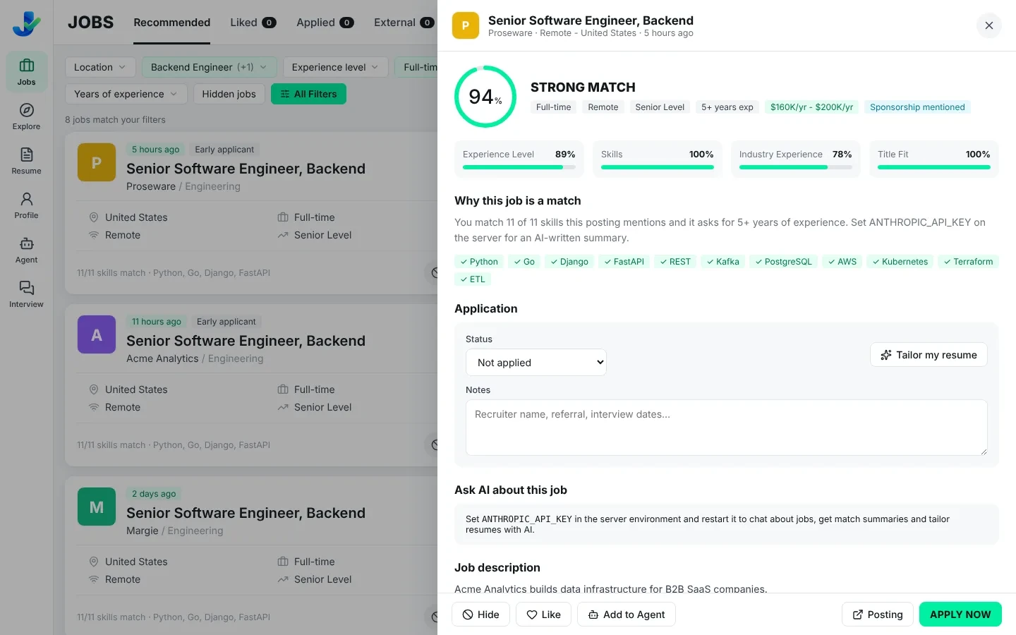The width and height of the screenshot is (1016, 635).
Task: Open the Margie job card title
Action: 246,513
